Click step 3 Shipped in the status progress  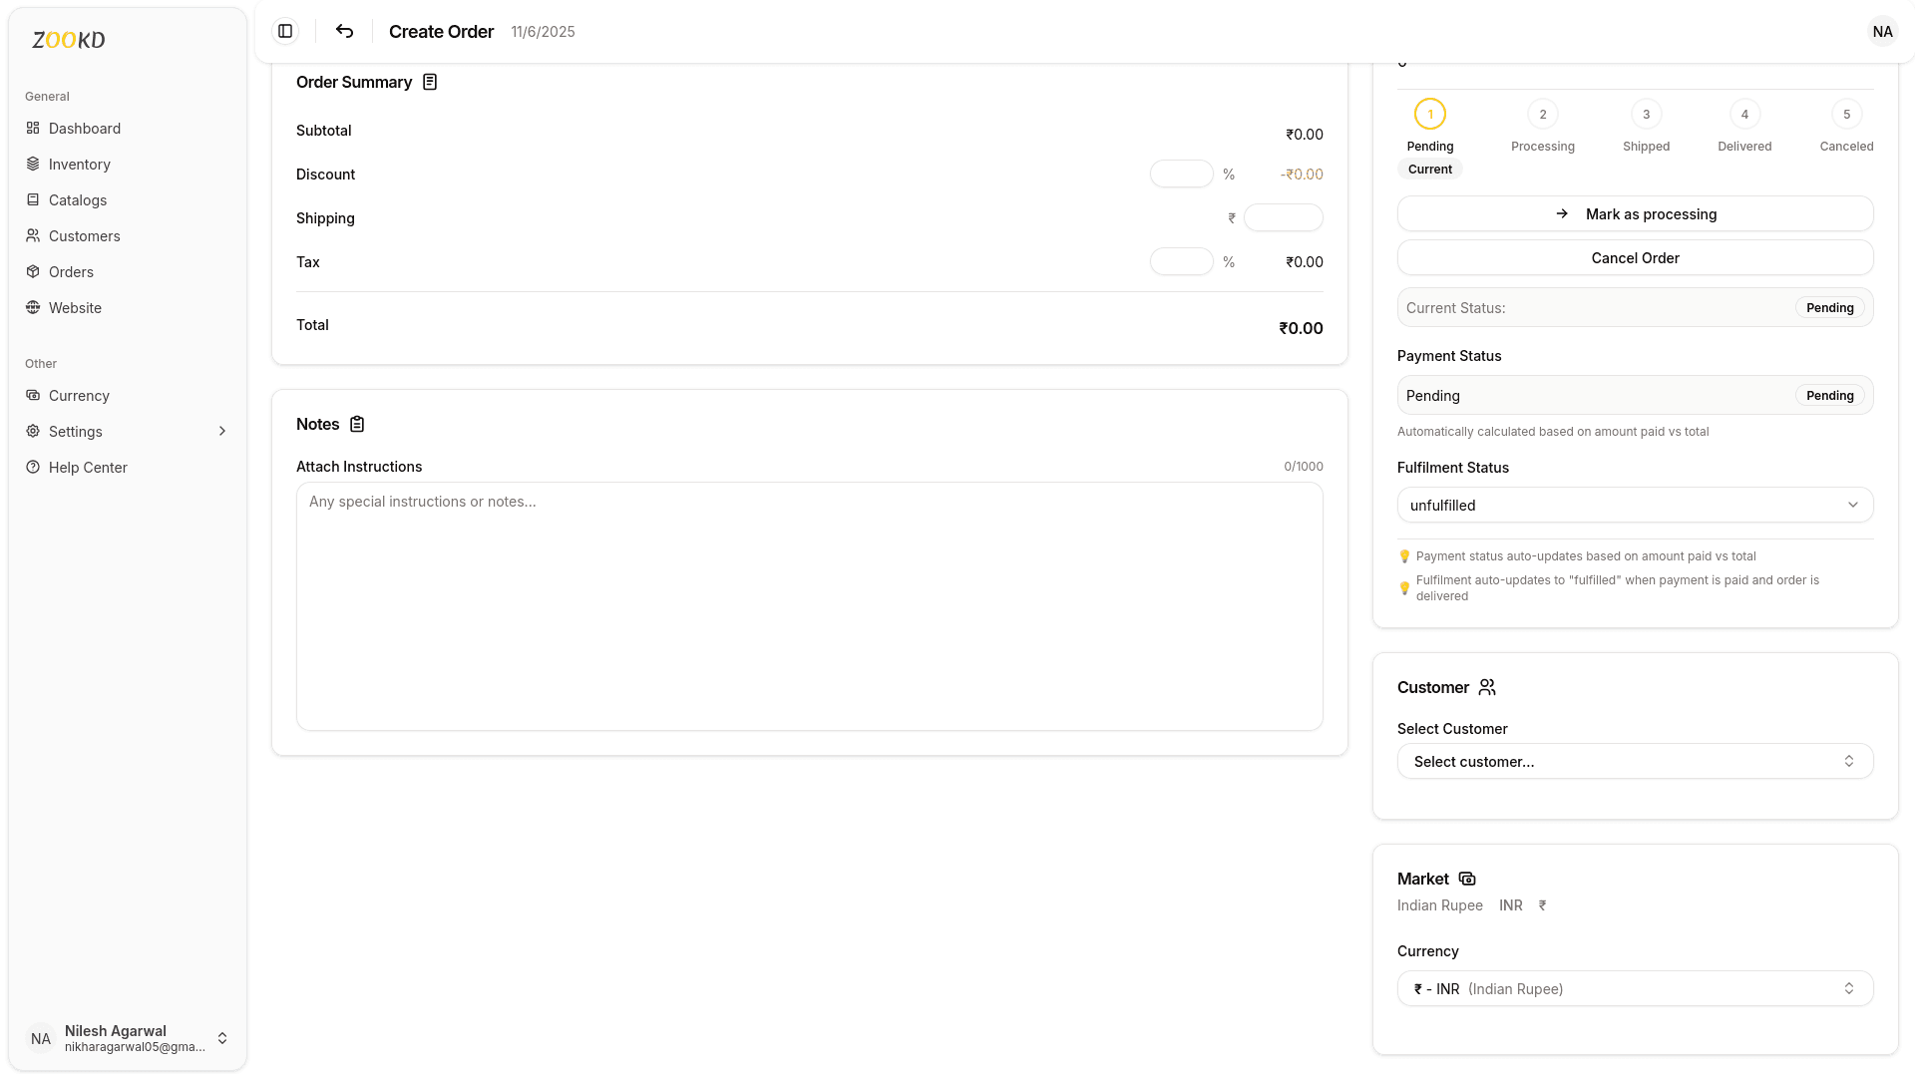tap(1646, 114)
